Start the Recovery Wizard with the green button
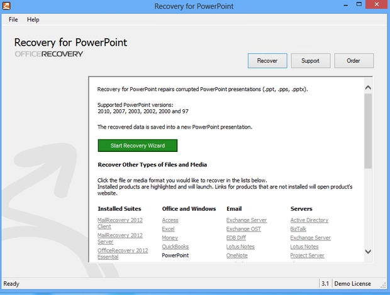This screenshot has width=390, height=295. pos(138,146)
